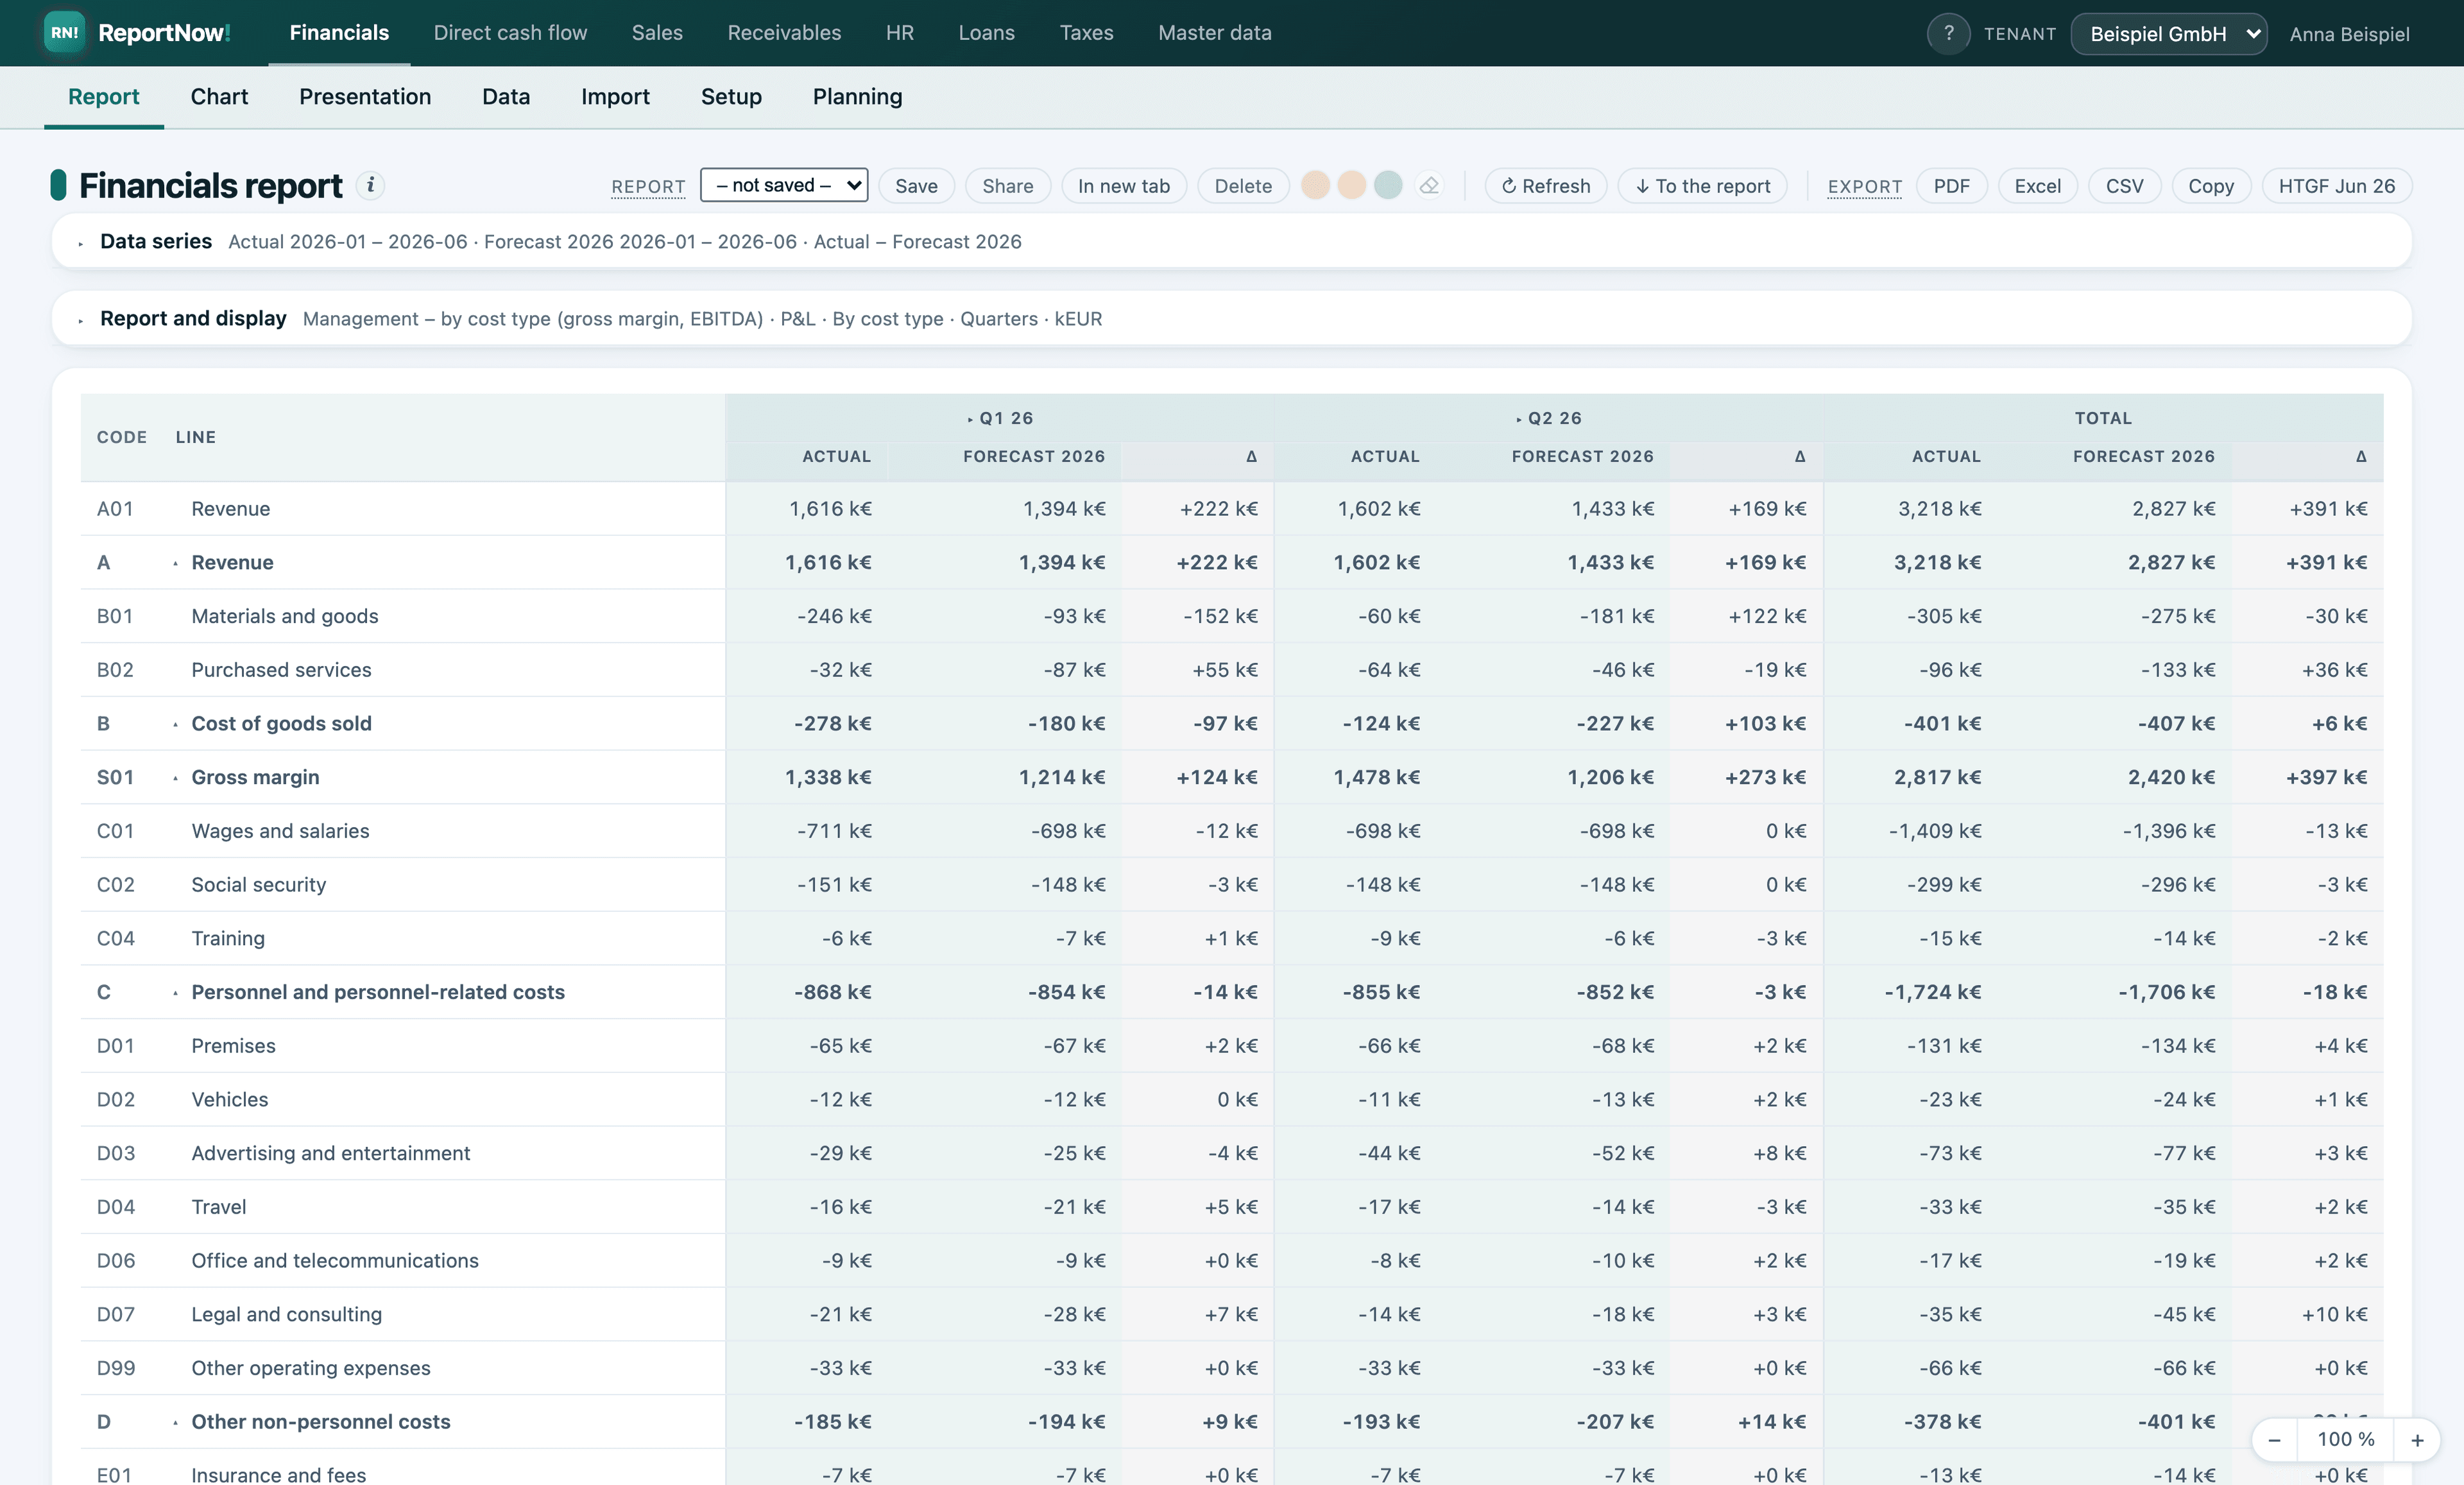Screen dimensions: 2464x1485
Task: Open report In new tab
Action: [x=1123, y=186]
